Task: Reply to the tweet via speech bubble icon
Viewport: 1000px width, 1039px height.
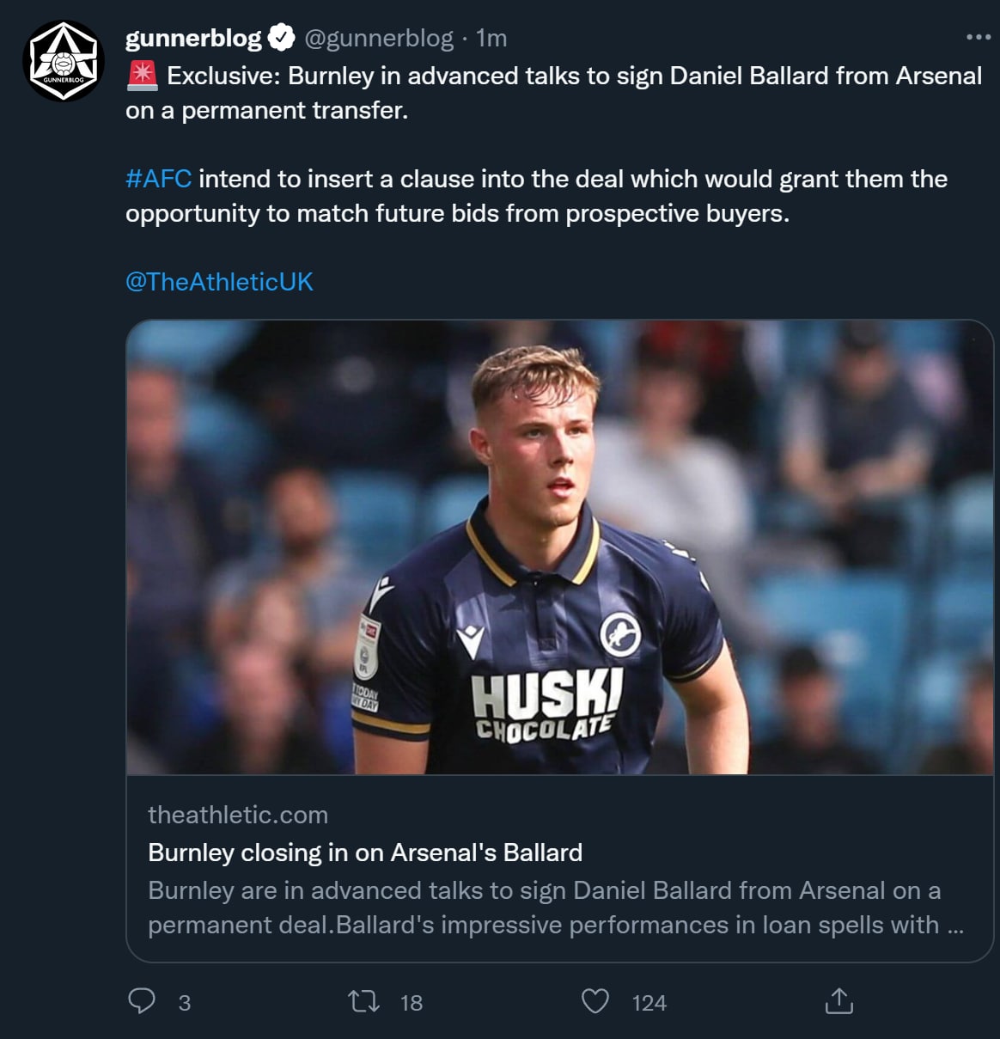Action: pyautogui.click(x=142, y=1001)
